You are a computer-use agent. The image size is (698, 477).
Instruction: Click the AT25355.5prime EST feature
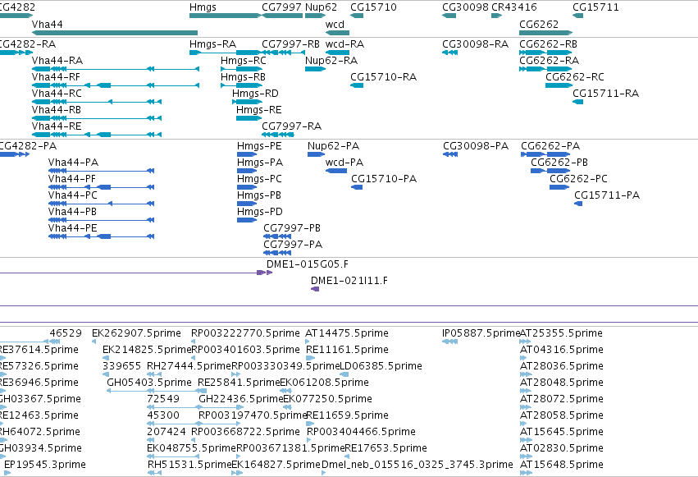pyautogui.click(x=525, y=342)
